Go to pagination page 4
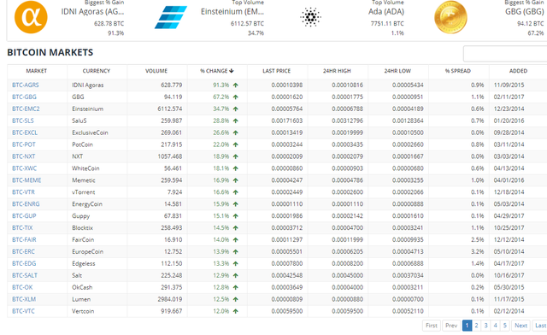This screenshot has width=547, height=335. 496,326
